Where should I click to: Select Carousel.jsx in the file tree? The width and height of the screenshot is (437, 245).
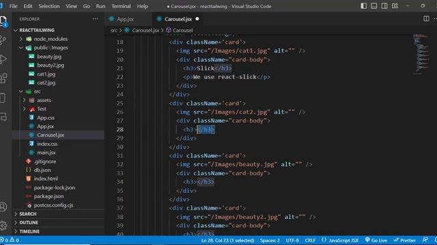(x=51, y=135)
